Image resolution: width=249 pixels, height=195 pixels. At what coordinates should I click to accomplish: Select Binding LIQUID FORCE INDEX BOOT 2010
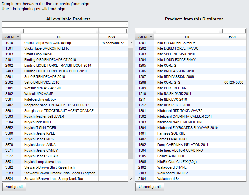point(65,71)
